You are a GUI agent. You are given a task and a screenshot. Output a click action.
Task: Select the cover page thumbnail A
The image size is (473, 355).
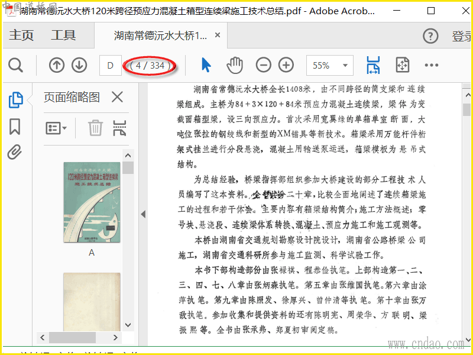click(92, 202)
